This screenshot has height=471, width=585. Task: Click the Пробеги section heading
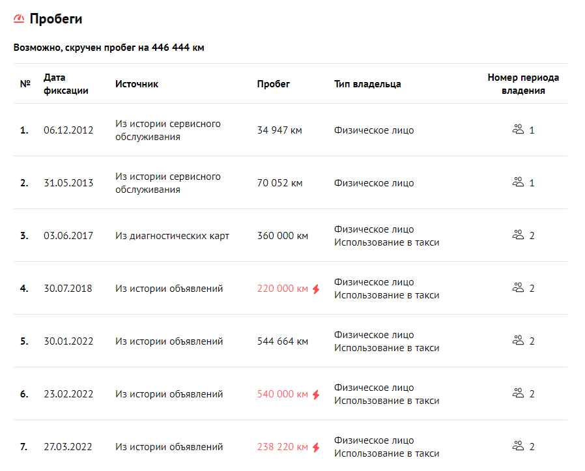coord(56,19)
